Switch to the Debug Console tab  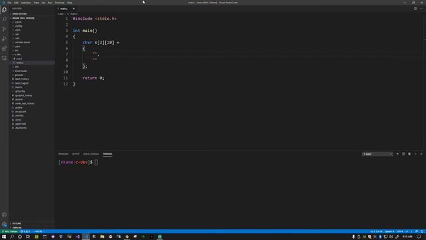click(x=91, y=154)
